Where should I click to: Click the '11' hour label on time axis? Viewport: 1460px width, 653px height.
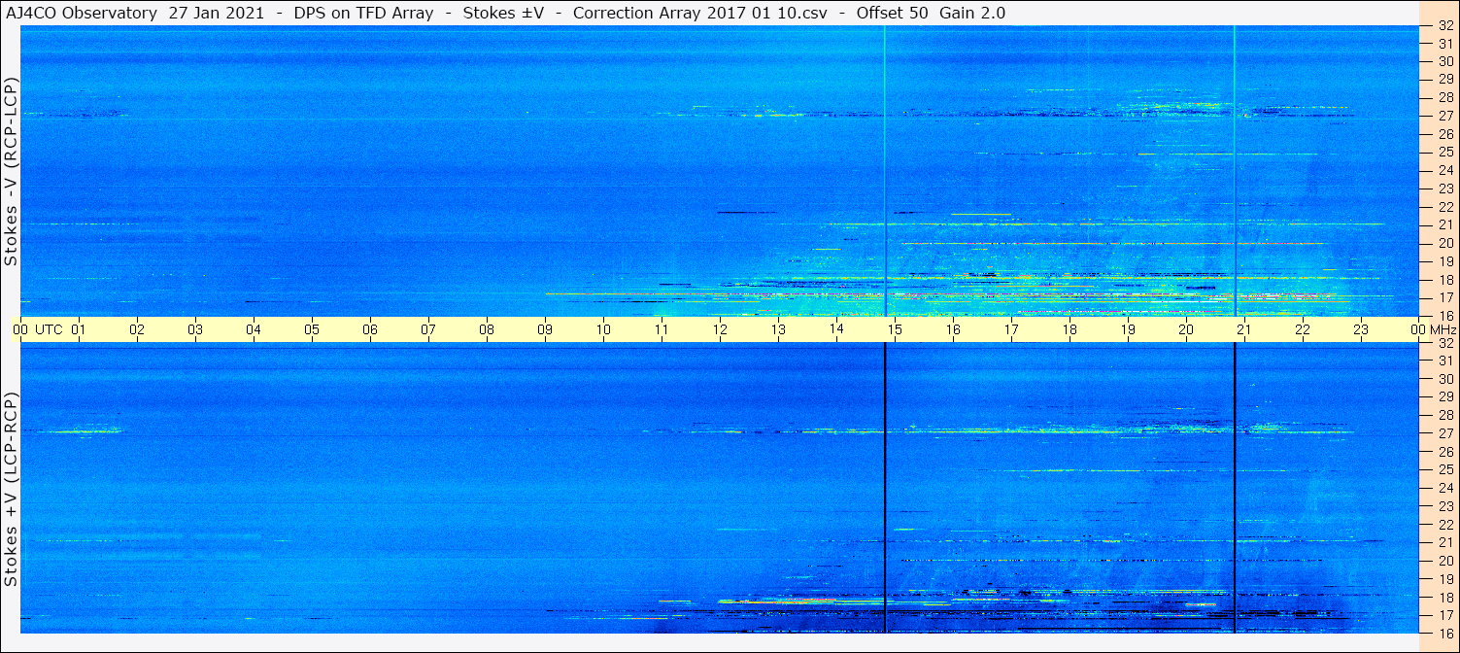pyautogui.click(x=662, y=329)
